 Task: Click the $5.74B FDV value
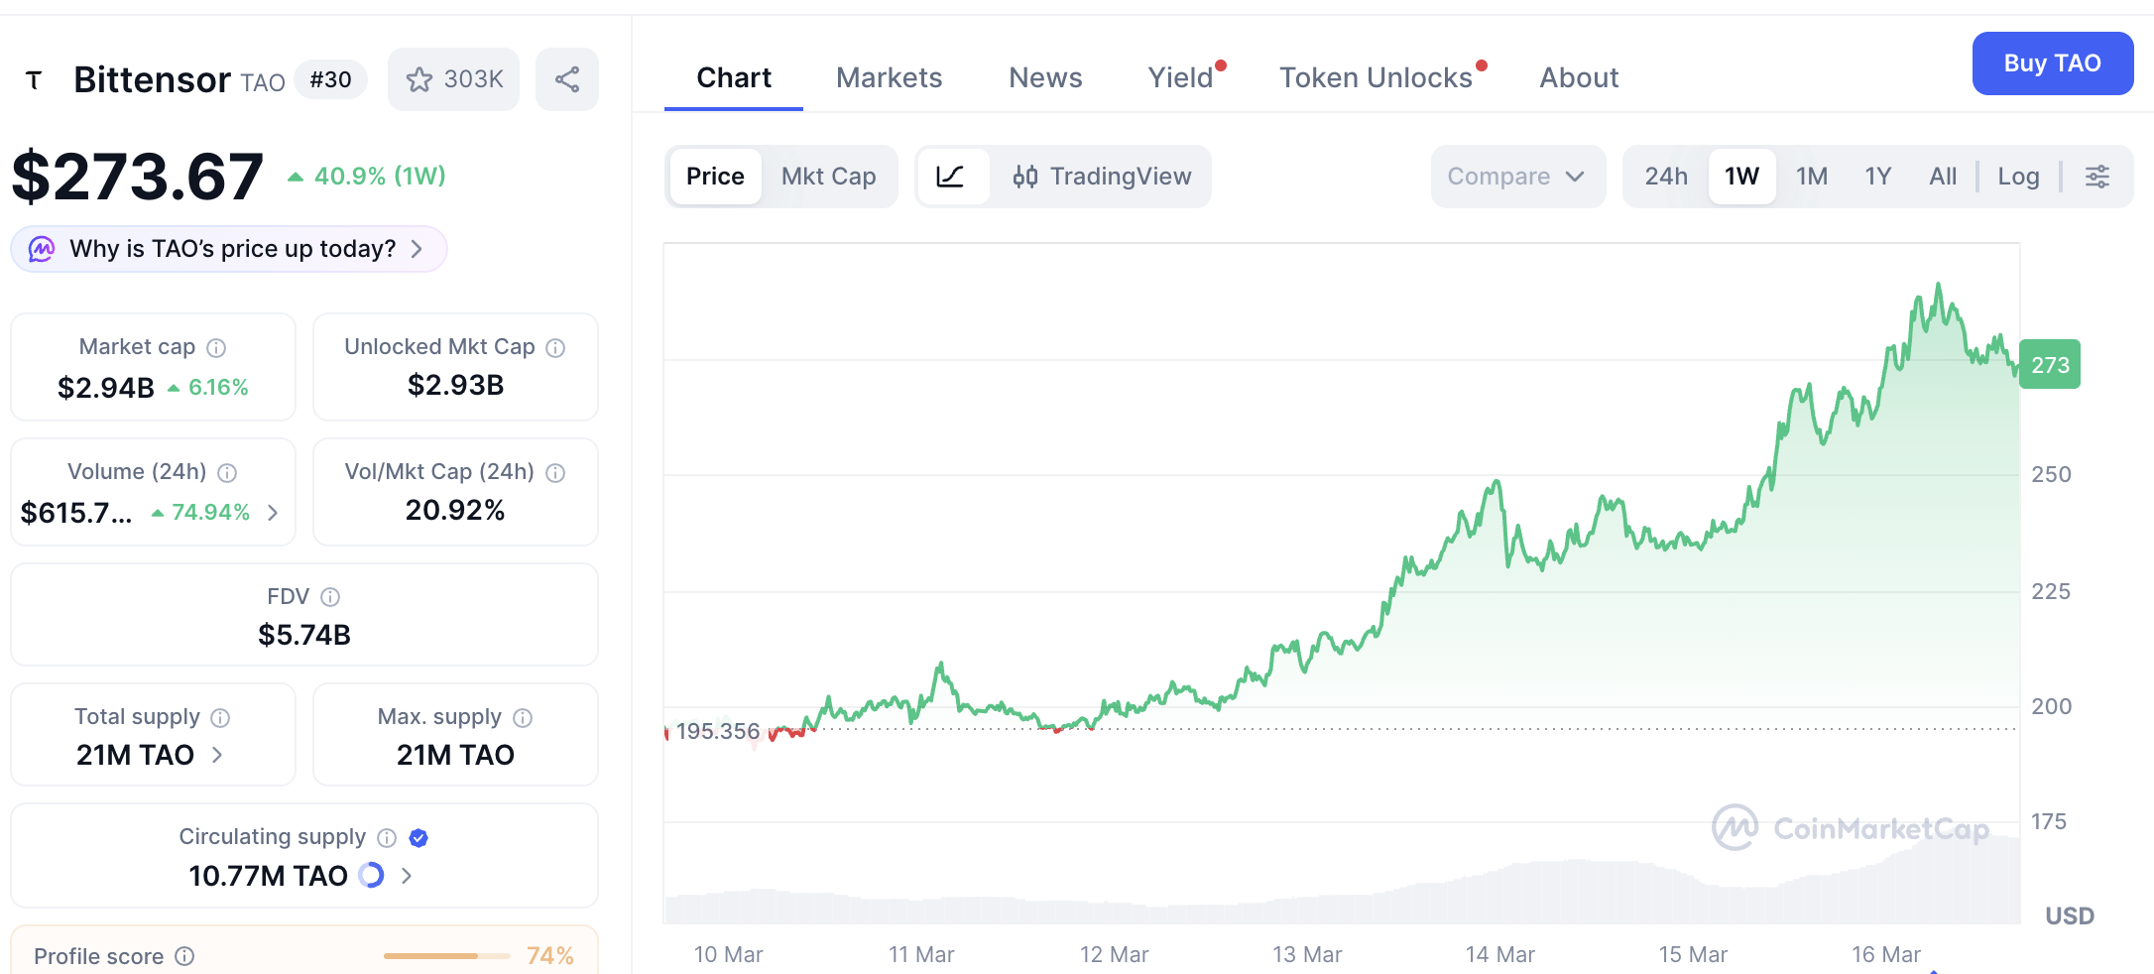304,635
